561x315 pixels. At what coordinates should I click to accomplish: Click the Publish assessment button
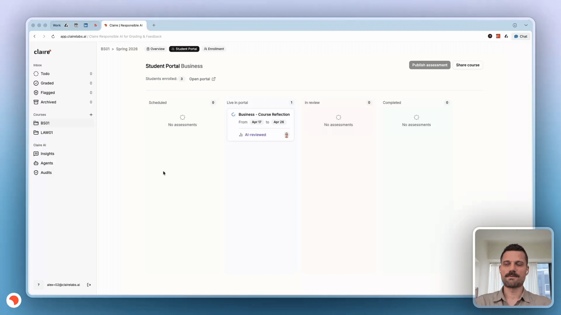pyautogui.click(x=430, y=65)
